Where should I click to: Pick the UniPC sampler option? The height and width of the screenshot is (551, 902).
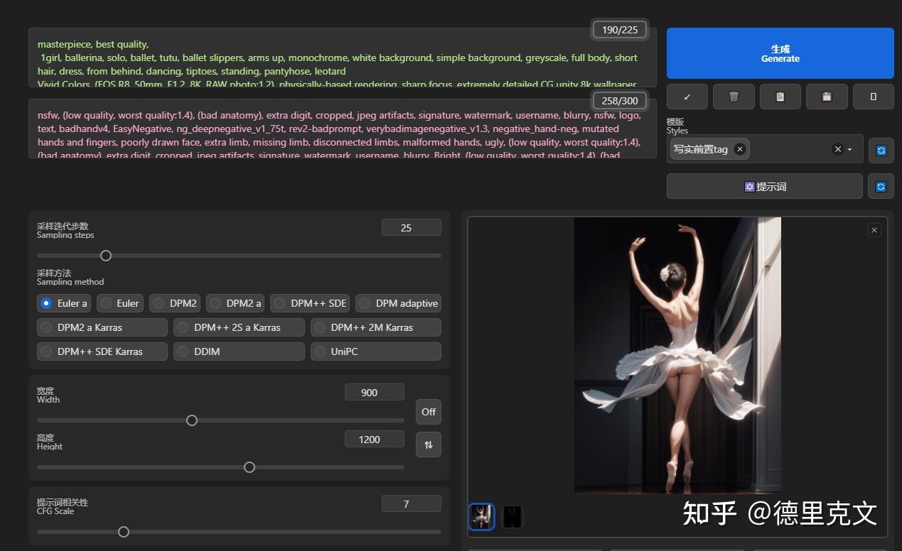coord(320,351)
